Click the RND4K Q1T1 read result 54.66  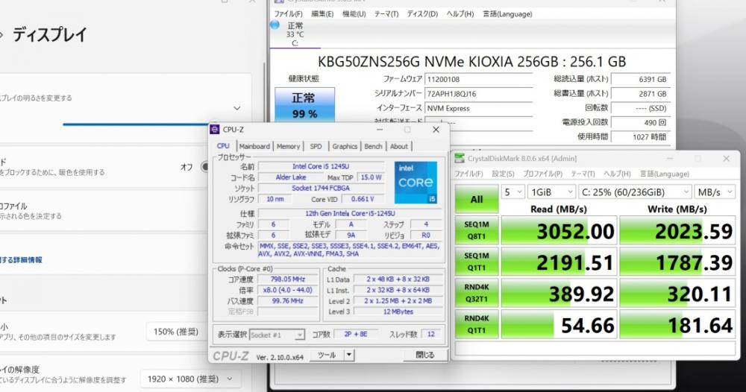point(559,325)
